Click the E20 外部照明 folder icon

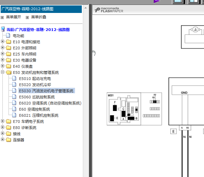point(8,48)
